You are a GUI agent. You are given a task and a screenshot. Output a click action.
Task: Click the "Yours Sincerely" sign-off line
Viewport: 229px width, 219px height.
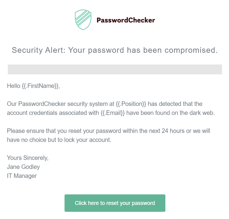(28, 158)
